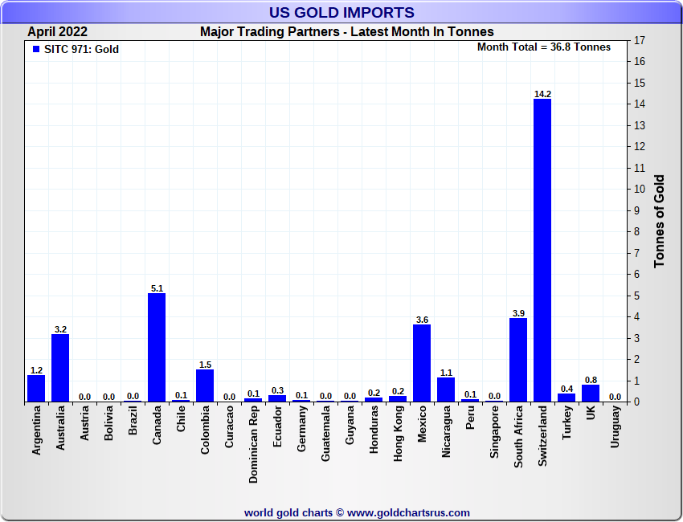Click the SITC 971: Gold legend text
Image resolution: width=683 pixels, height=522 pixels.
(81, 50)
